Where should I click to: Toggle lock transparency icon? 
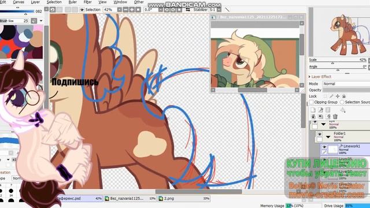point(325,96)
